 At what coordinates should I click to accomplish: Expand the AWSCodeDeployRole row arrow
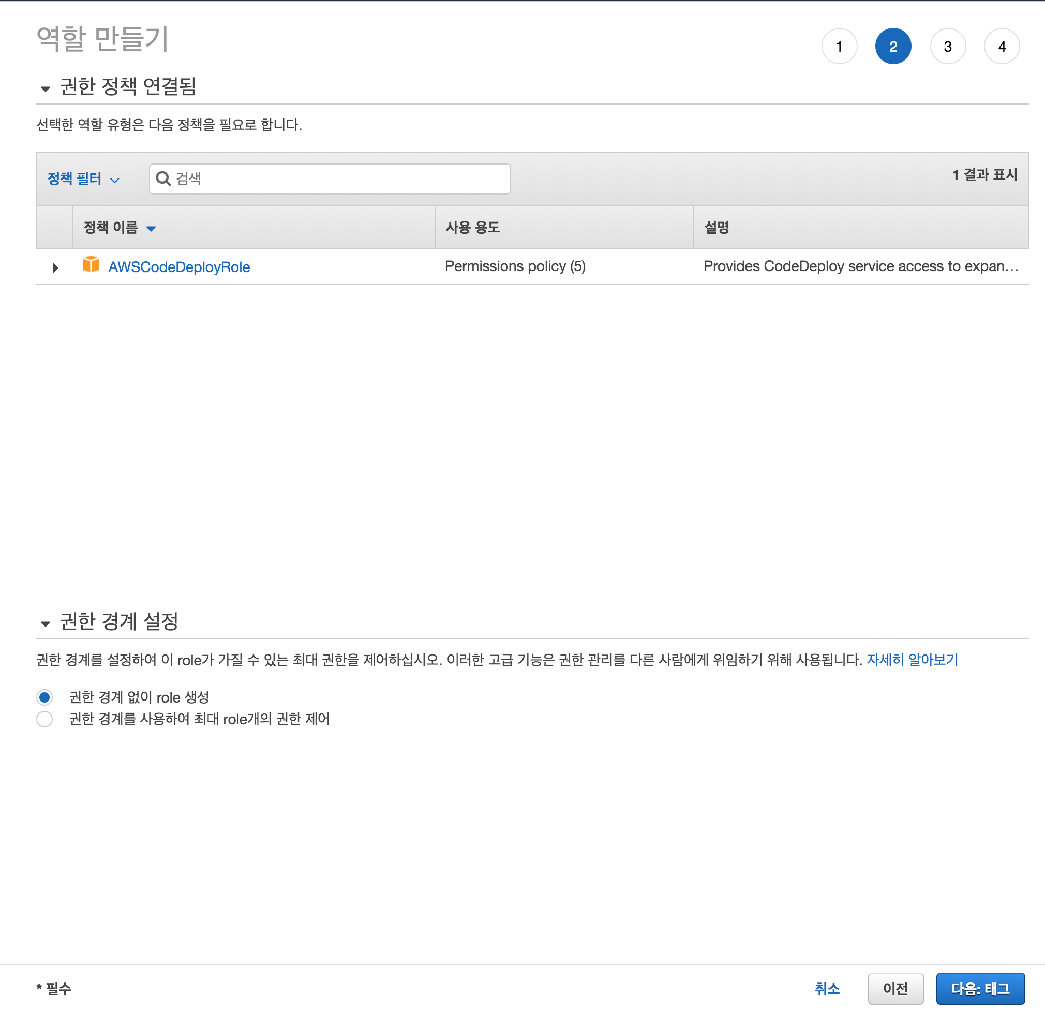coord(55,267)
